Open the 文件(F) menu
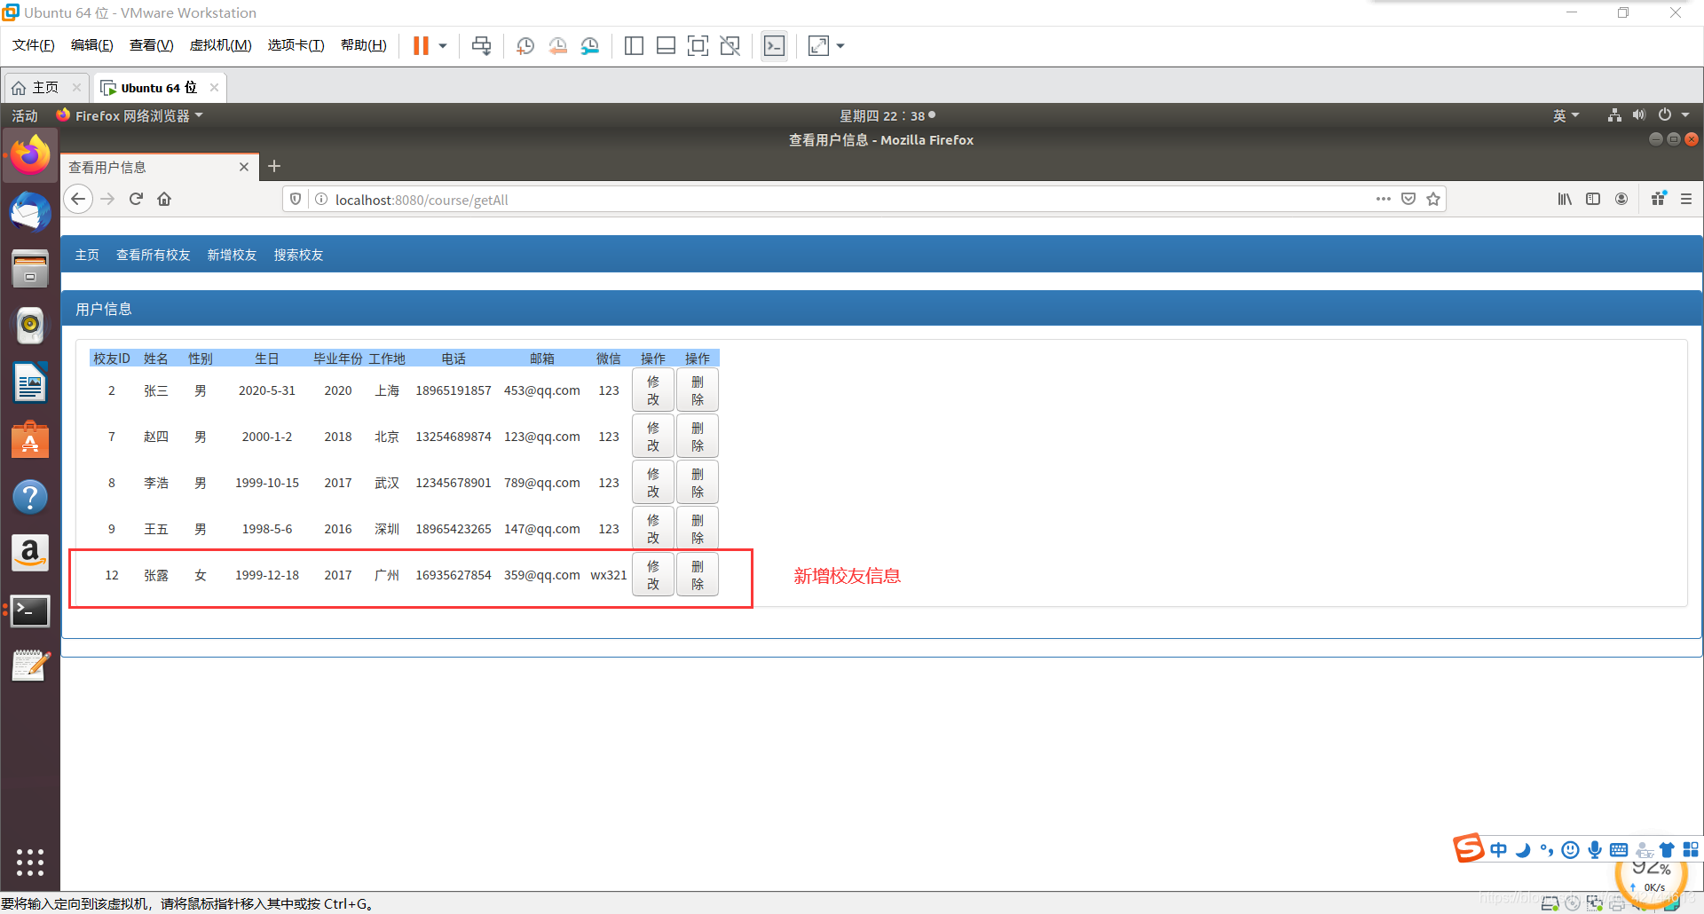The image size is (1704, 914). tap(34, 45)
